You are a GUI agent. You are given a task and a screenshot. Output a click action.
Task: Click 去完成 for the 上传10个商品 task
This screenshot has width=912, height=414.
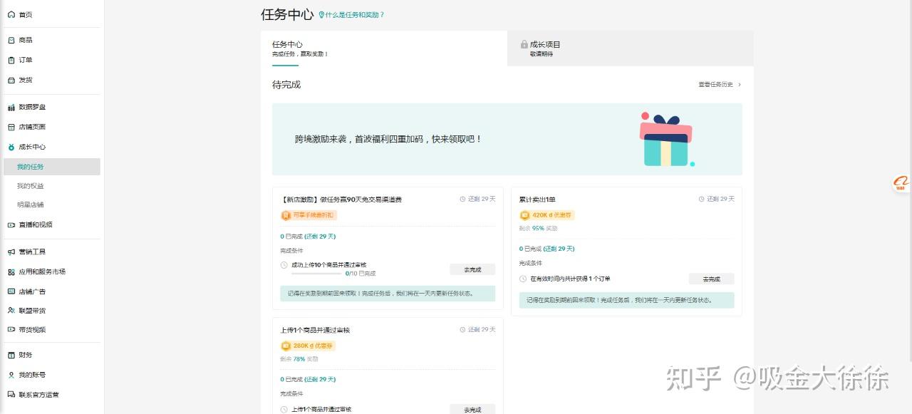pyautogui.click(x=472, y=270)
